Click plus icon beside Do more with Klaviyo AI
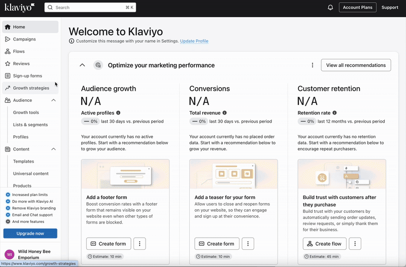 coord(8,201)
